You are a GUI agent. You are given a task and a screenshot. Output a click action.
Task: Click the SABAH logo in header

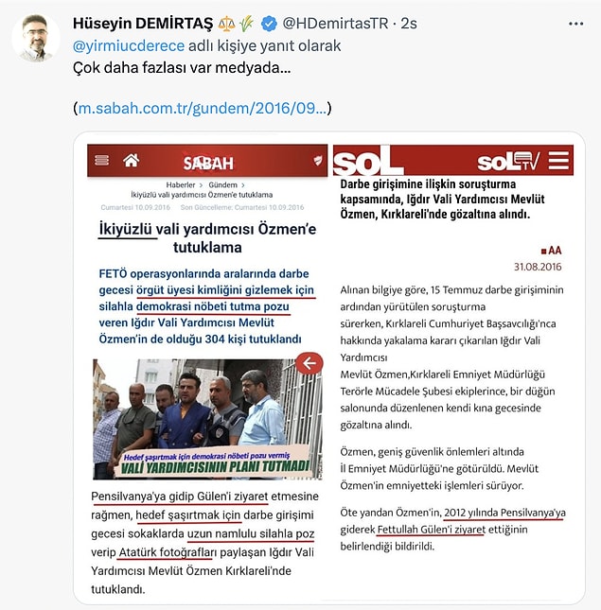[x=208, y=163]
